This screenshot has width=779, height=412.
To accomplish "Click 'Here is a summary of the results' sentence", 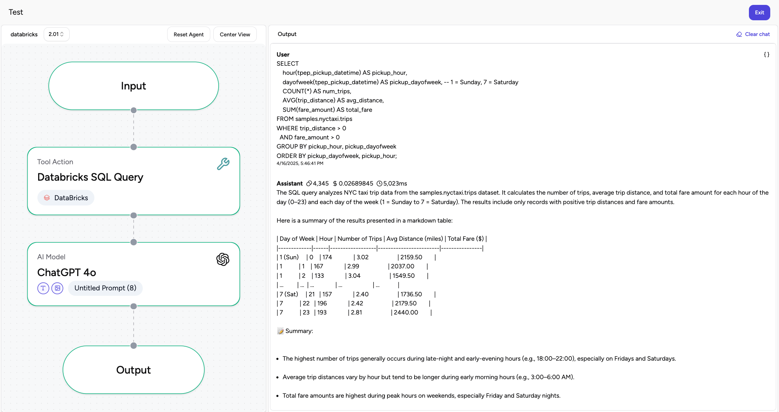I will point(364,221).
